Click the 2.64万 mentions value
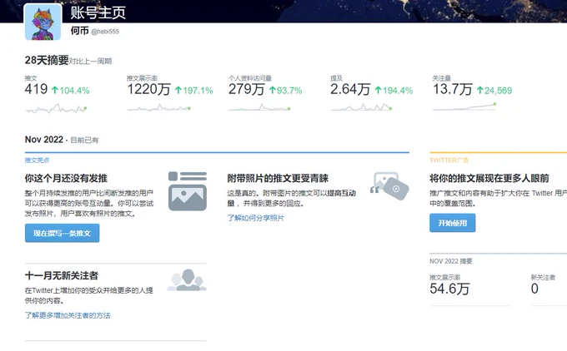567x351 pixels. [x=350, y=89]
